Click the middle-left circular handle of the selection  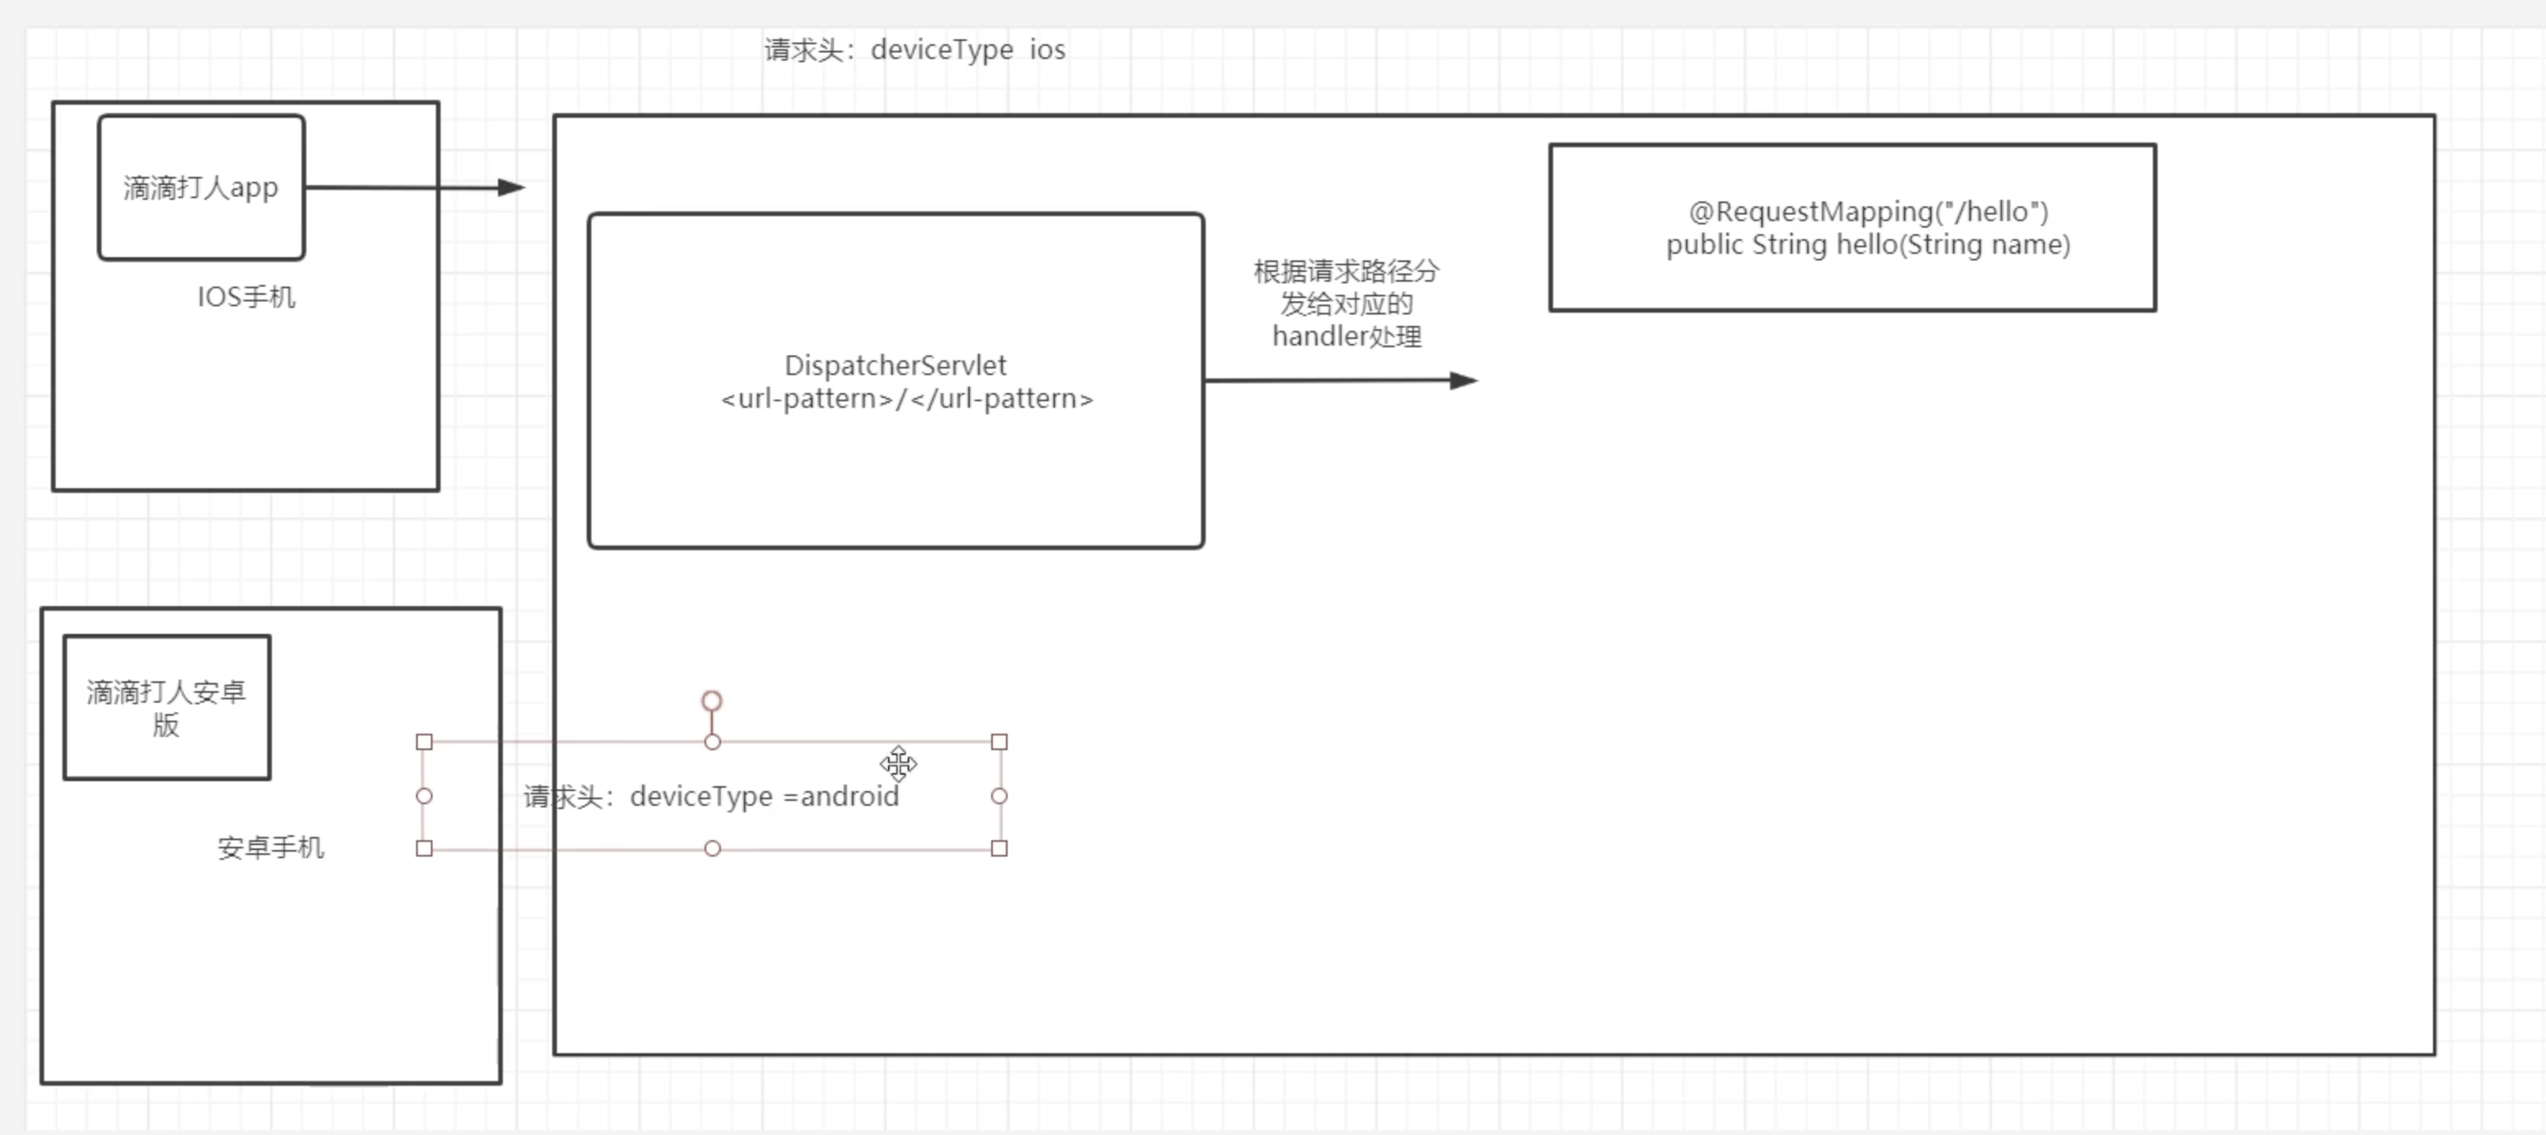[424, 796]
